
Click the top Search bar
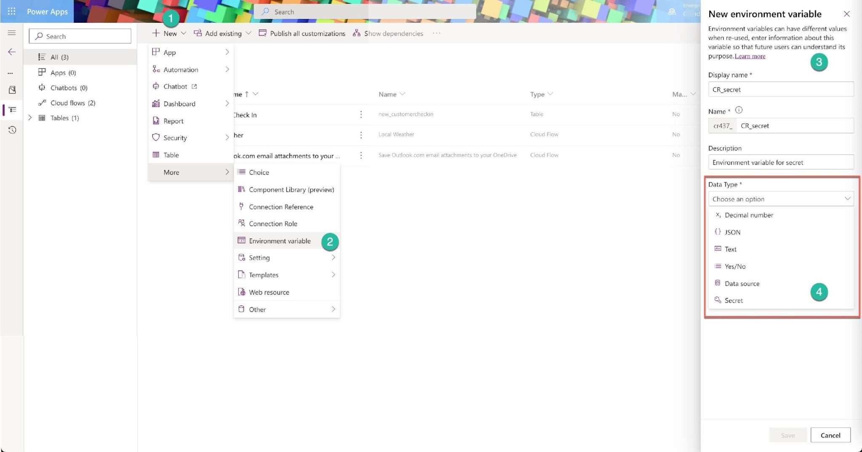pos(364,12)
